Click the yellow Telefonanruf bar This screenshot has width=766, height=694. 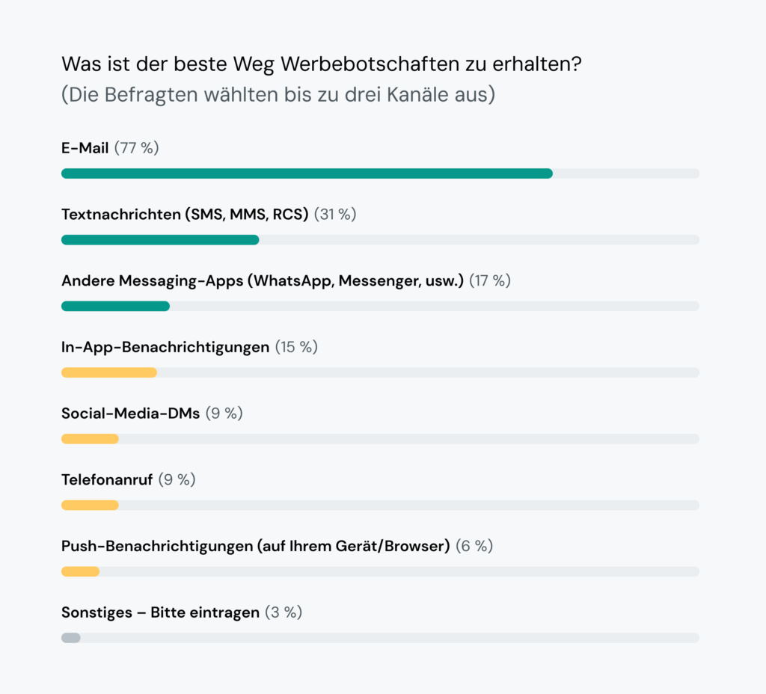tap(90, 505)
